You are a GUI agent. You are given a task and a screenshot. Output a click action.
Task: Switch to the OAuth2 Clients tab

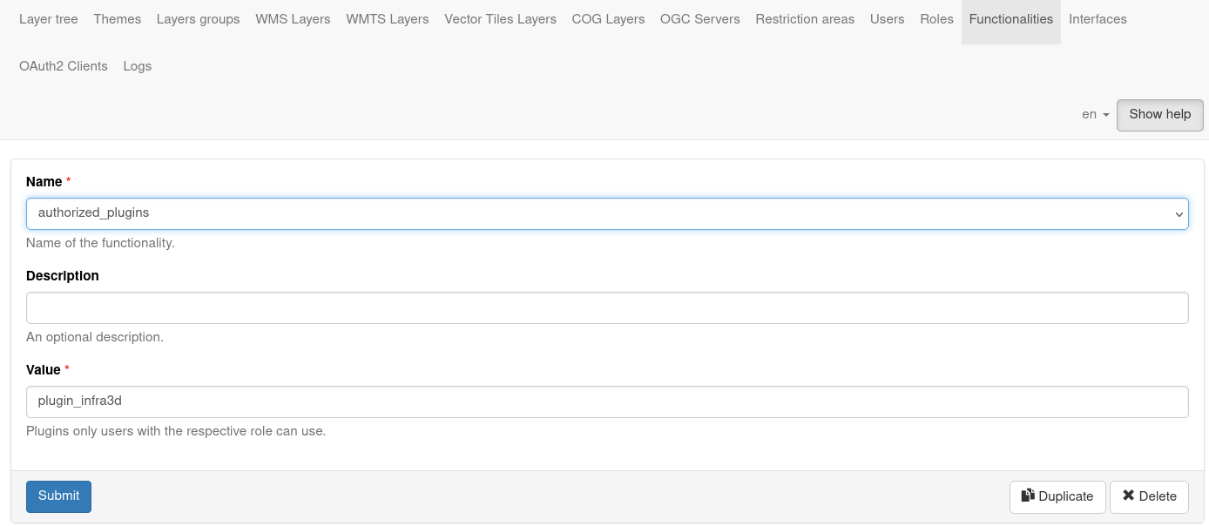click(64, 65)
